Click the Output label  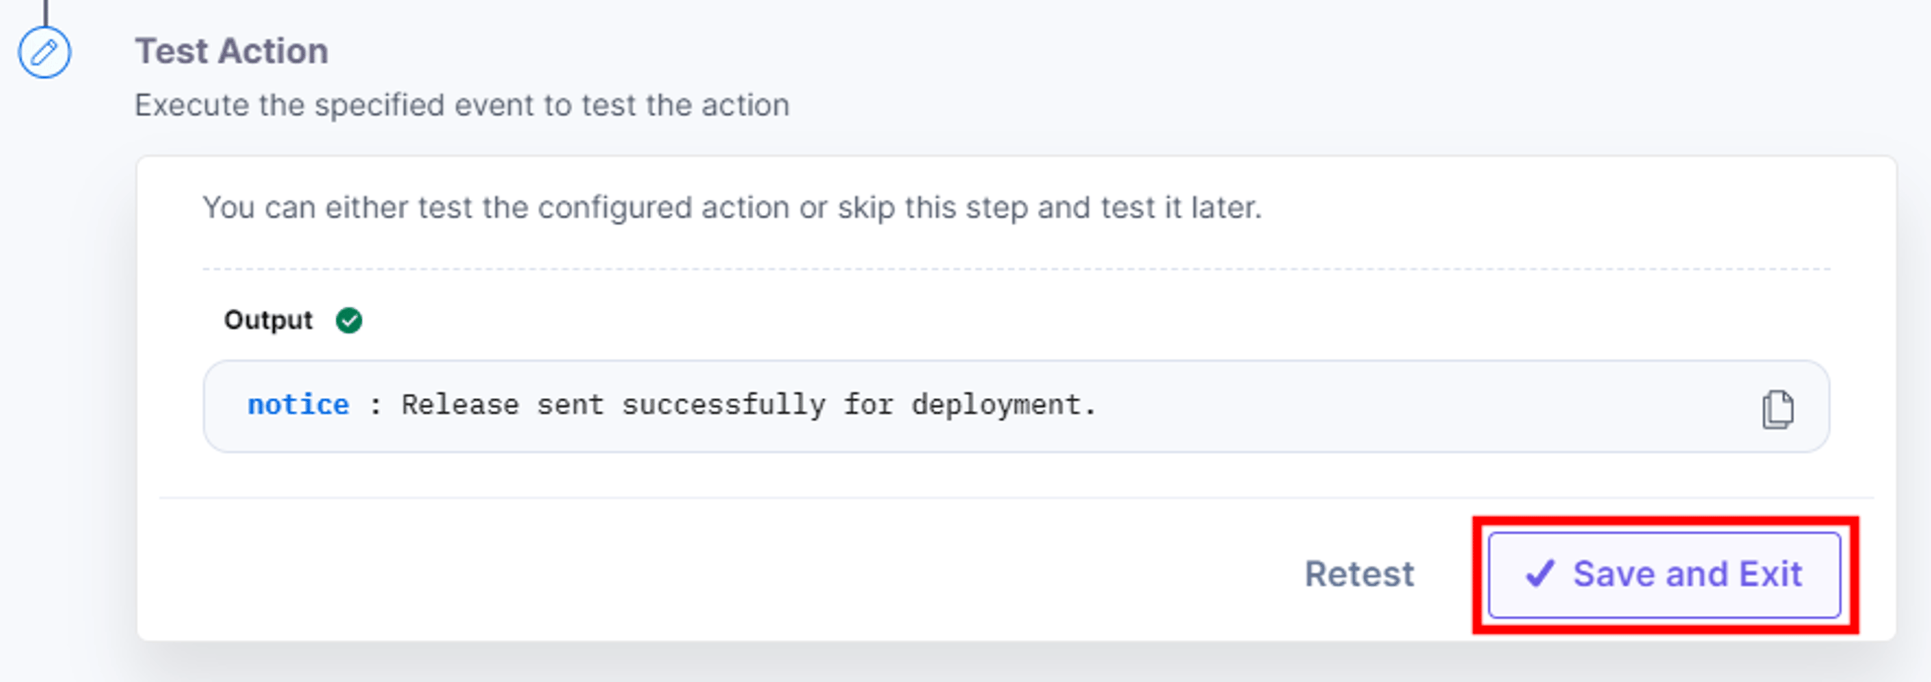[x=268, y=320]
